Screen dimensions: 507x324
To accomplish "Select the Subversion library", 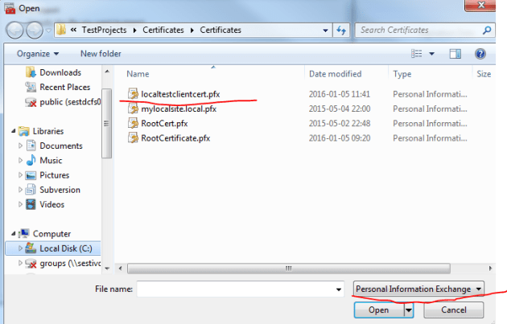I will [60, 190].
